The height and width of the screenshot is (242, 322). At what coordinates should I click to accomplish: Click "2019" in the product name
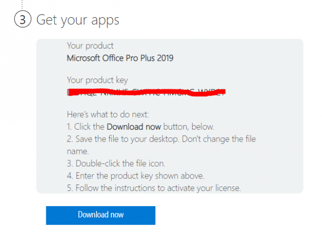[165, 58]
